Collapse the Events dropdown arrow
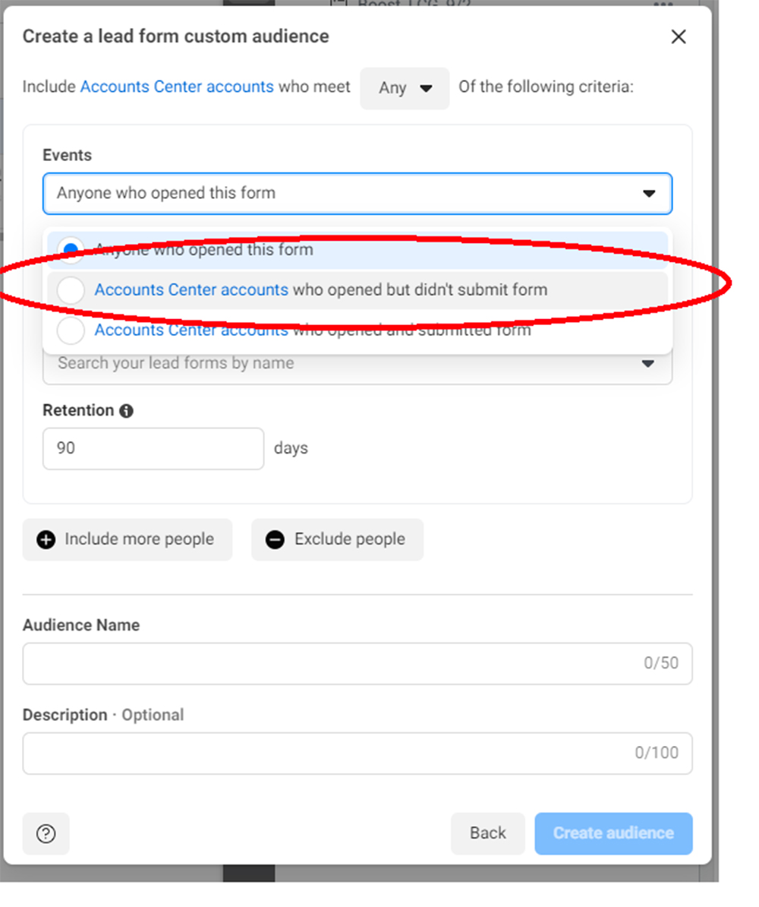 click(x=649, y=194)
